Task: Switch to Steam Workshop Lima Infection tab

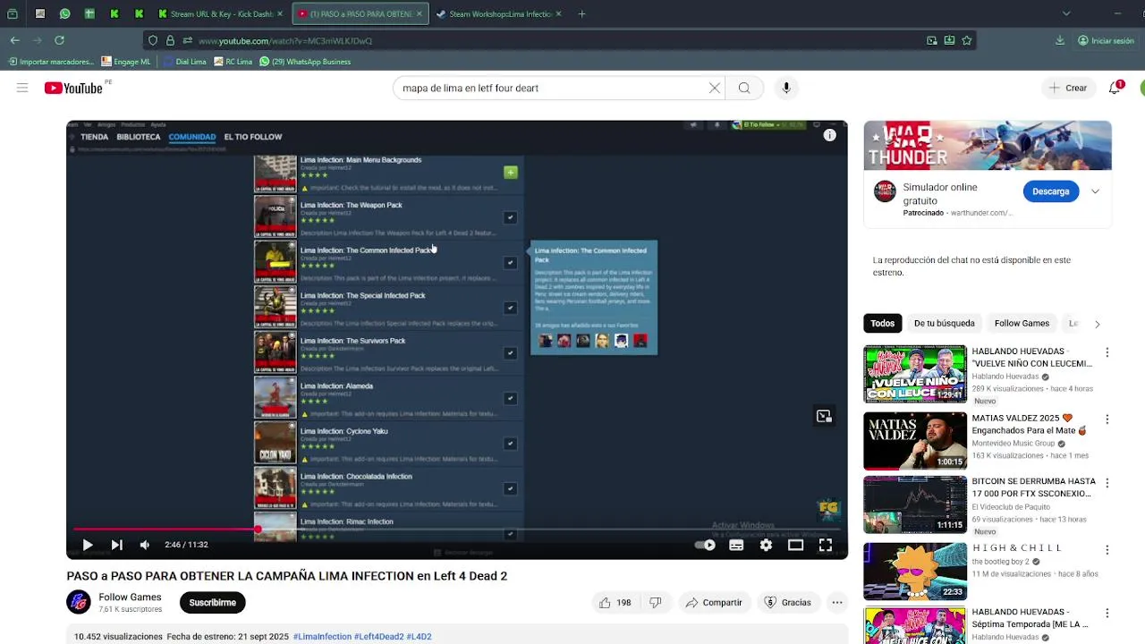Action: [499, 13]
